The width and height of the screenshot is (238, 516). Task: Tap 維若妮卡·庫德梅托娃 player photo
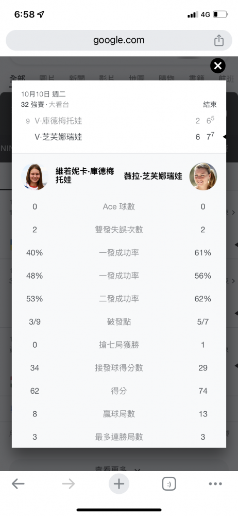coord(35,176)
